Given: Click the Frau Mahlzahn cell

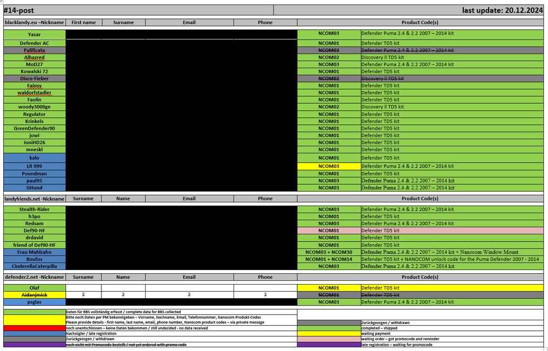Looking at the screenshot, I should pos(35,252).
